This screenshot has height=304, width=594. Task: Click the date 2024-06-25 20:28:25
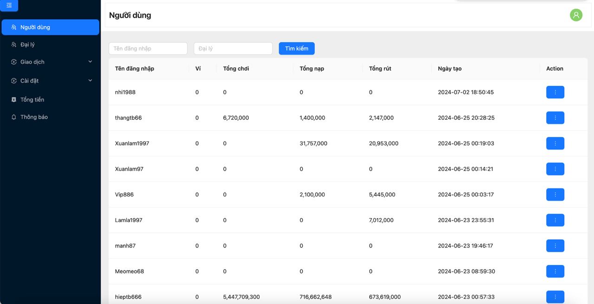point(466,118)
